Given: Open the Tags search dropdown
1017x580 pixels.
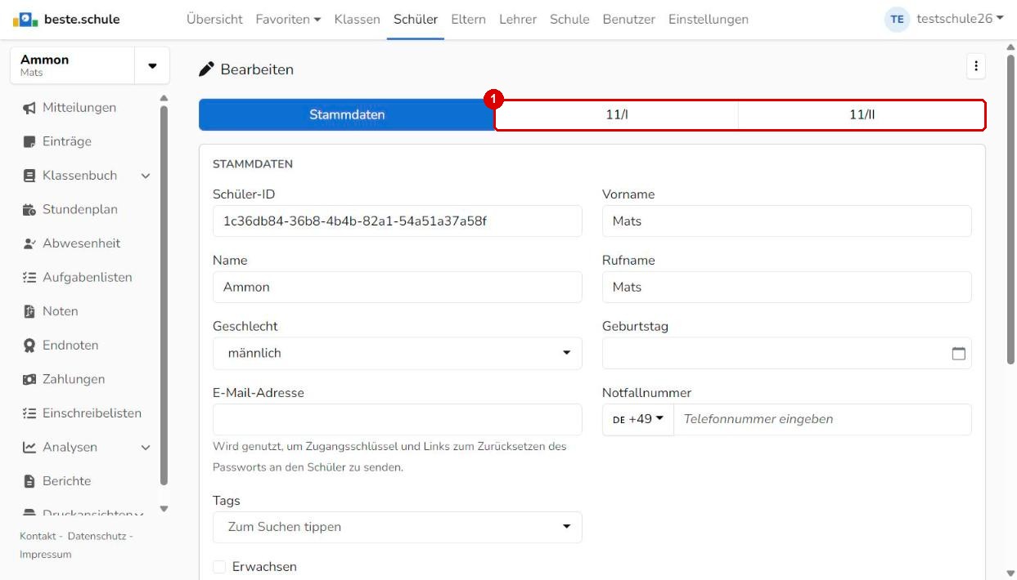Looking at the screenshot, I should pyautogui.click(x=398, y=527).
